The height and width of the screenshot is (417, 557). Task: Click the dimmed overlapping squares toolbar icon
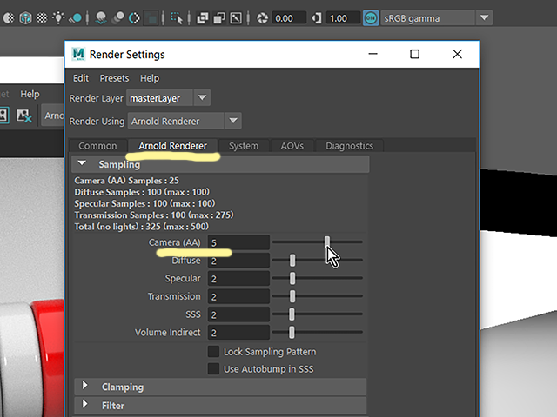click(151, 17)
